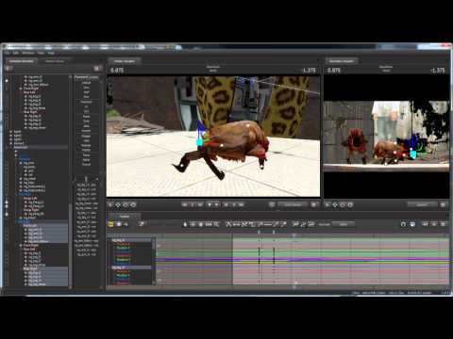This screenshot has height=339, width=453.
Task: Click the headphones icon in the timeline toolbar
Action: (x=403, y=224)
